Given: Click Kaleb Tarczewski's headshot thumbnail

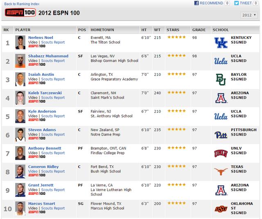Looking at the screenshot, I should [x=20, y=98].
